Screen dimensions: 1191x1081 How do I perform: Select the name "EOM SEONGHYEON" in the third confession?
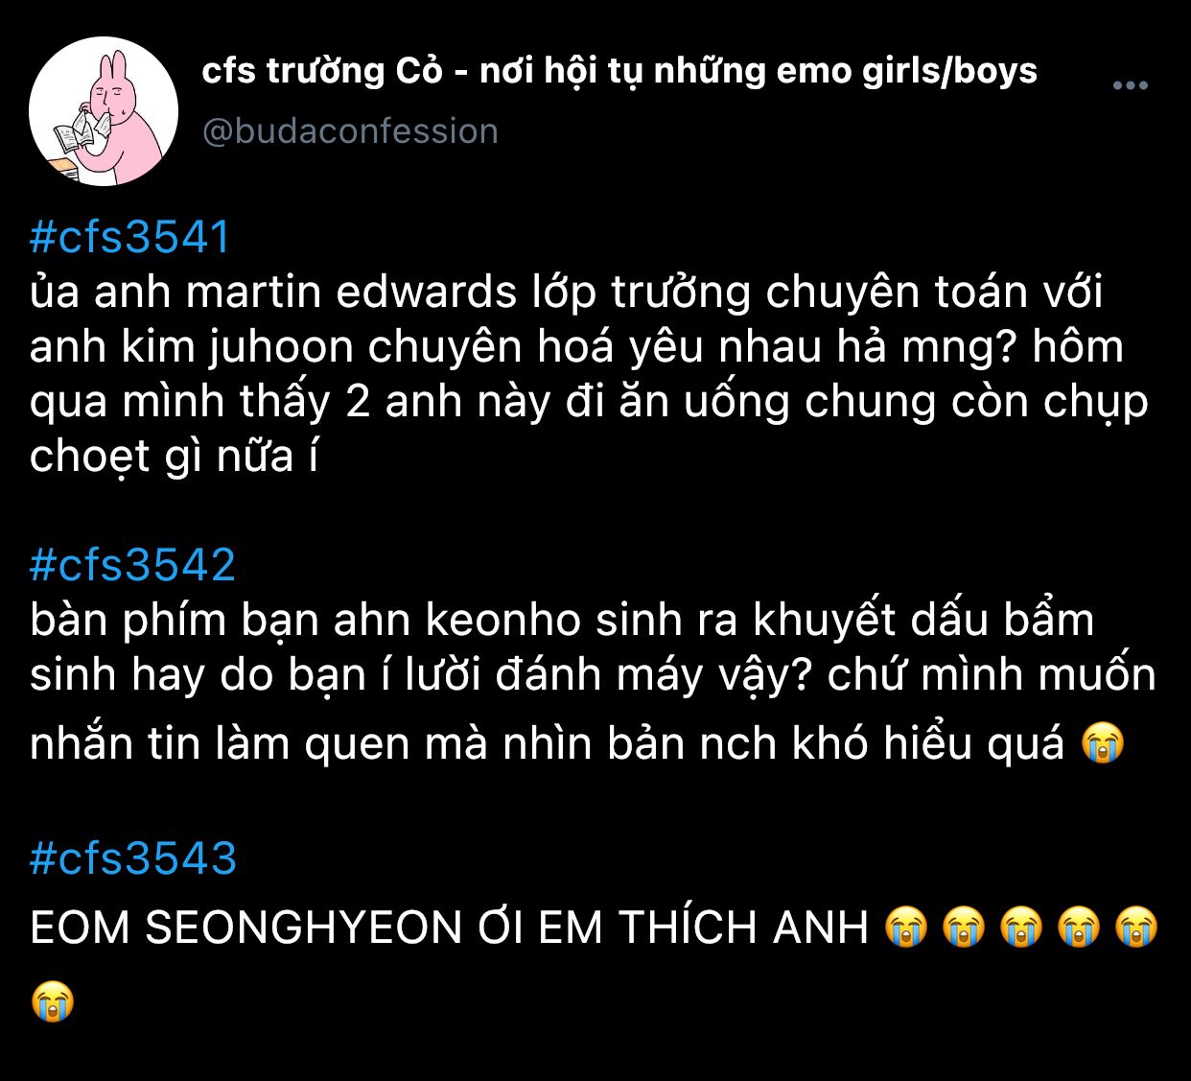click(246, 928)
